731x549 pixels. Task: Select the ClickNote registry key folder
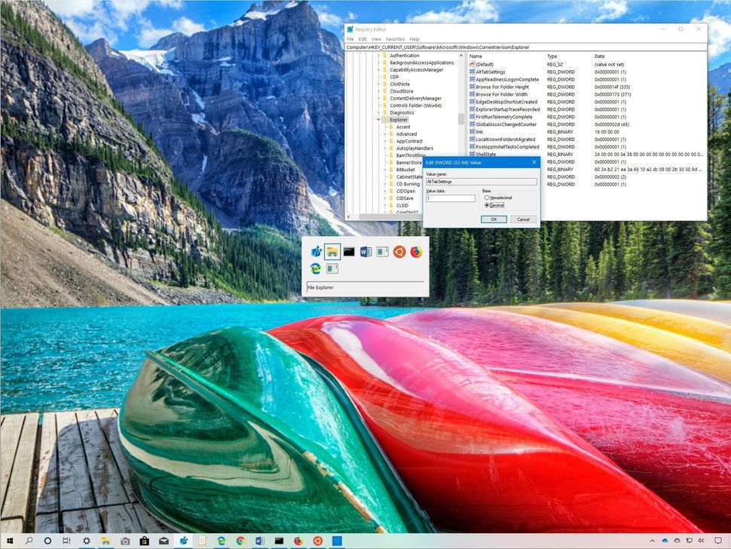pos(401,84)
